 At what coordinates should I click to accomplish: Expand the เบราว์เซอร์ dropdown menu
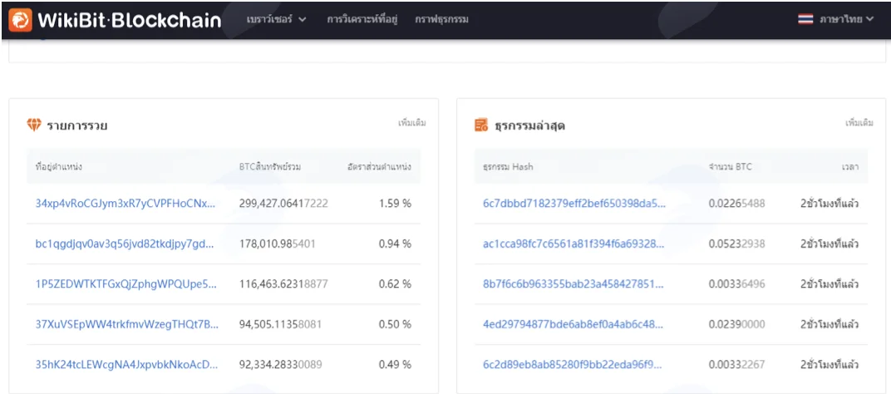coord(276,19)
